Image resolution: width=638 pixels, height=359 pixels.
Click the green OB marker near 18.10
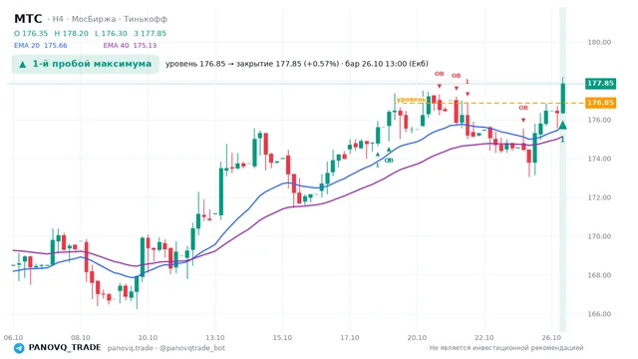389,161
